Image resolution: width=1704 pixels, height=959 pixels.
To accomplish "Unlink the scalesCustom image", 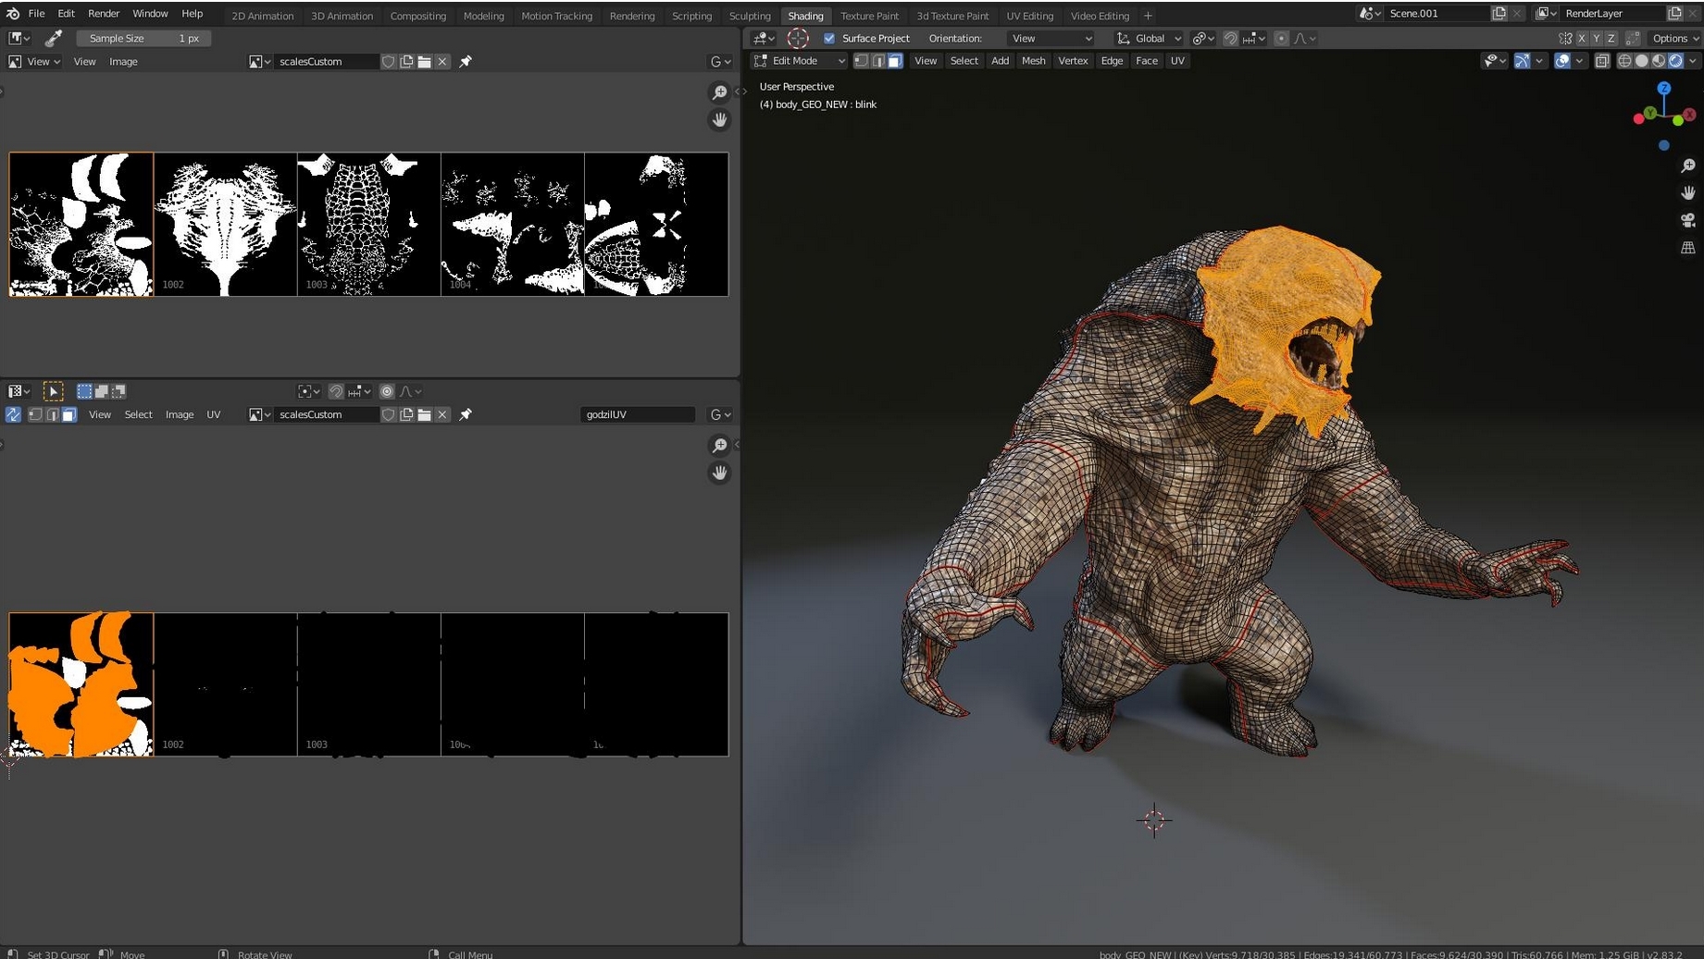I will coord(442,61).
